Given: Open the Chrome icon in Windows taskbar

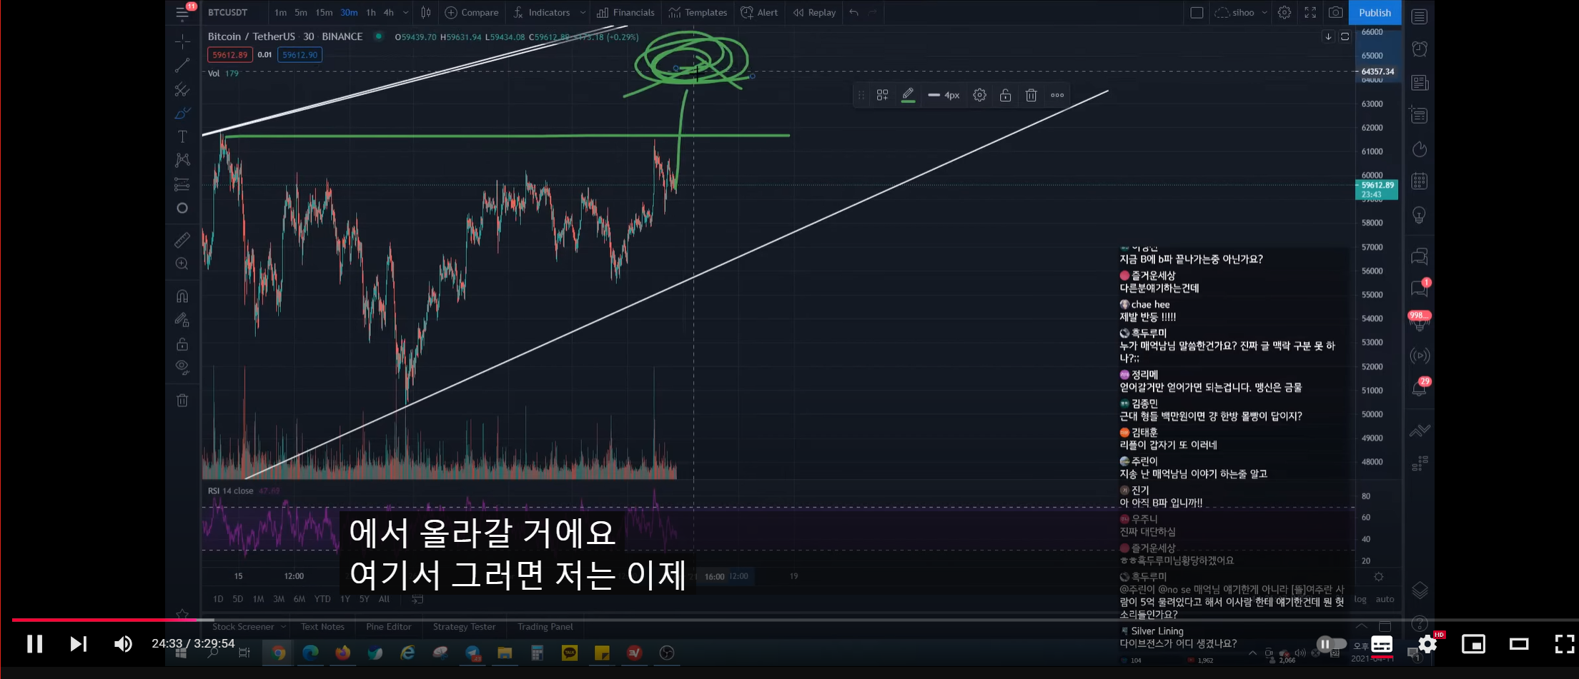Looking at the screenshot, I should [279, 653].
